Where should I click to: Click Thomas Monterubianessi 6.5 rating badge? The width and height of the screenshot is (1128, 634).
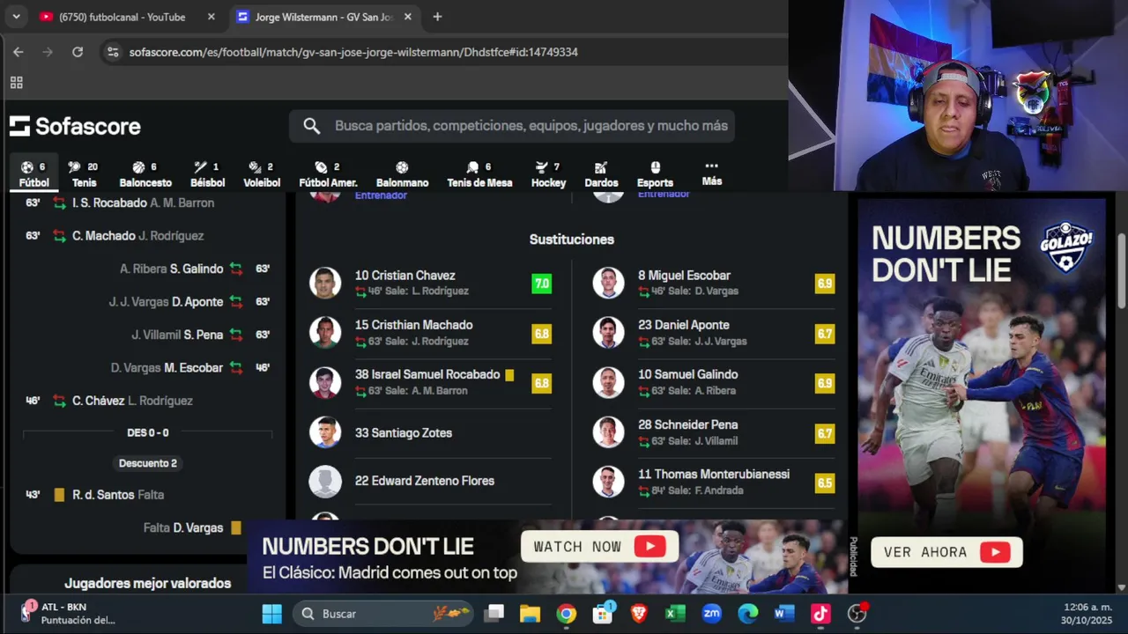click(x=825, y=483)
